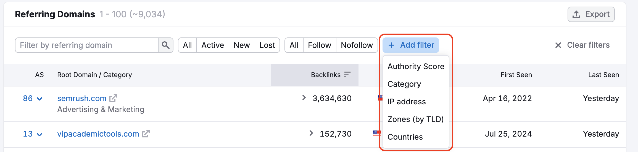Toggle the Nofollow link filter

(x=357, y=45)
